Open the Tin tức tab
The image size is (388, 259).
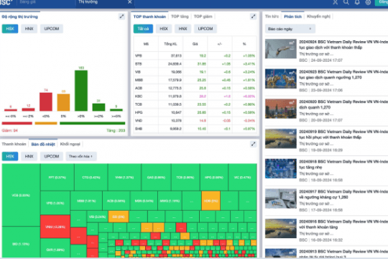click(272, 17)
